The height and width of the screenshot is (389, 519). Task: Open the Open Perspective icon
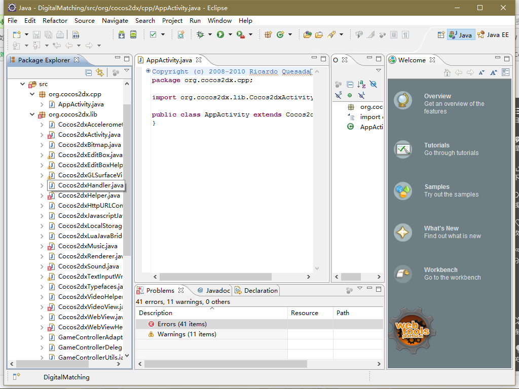[440, 34]
